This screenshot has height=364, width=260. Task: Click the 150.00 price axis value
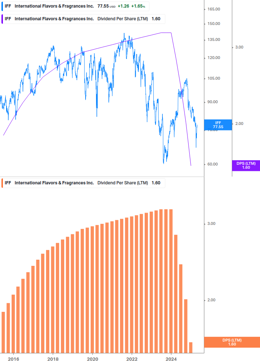pos(214,24)
